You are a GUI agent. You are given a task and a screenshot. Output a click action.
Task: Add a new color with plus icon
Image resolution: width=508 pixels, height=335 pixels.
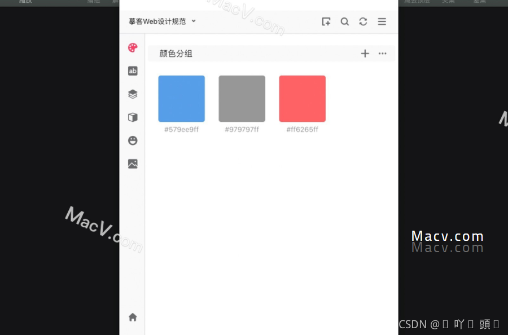pos(365,54)
